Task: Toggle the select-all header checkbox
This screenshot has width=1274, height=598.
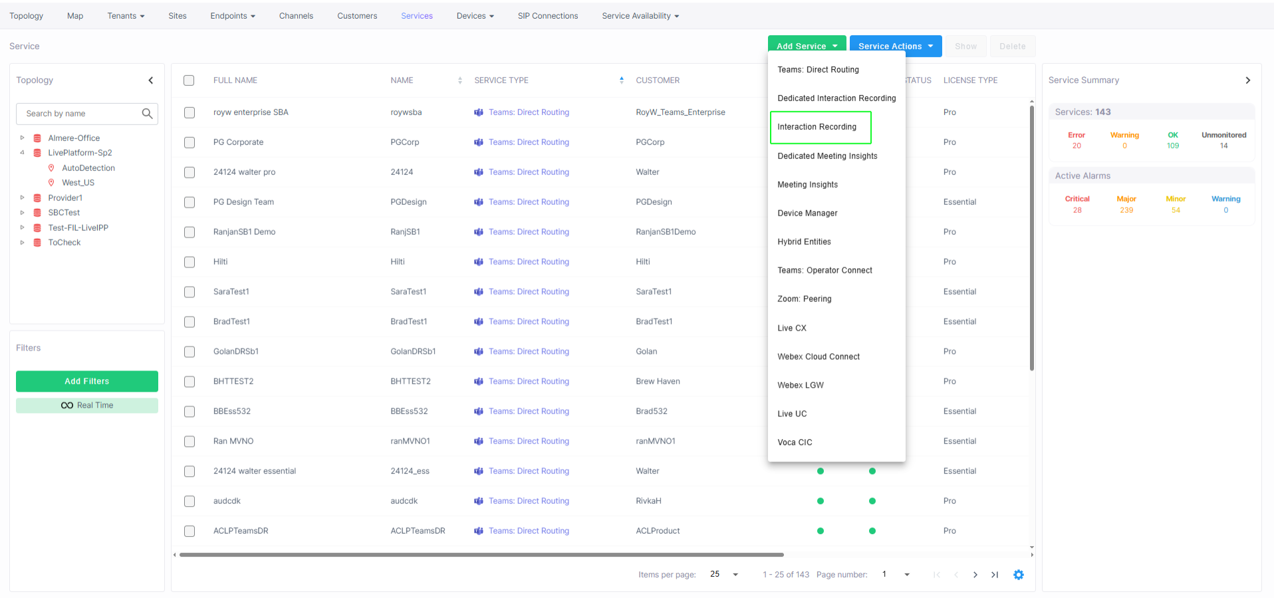Action: click(x=189, y=80)
